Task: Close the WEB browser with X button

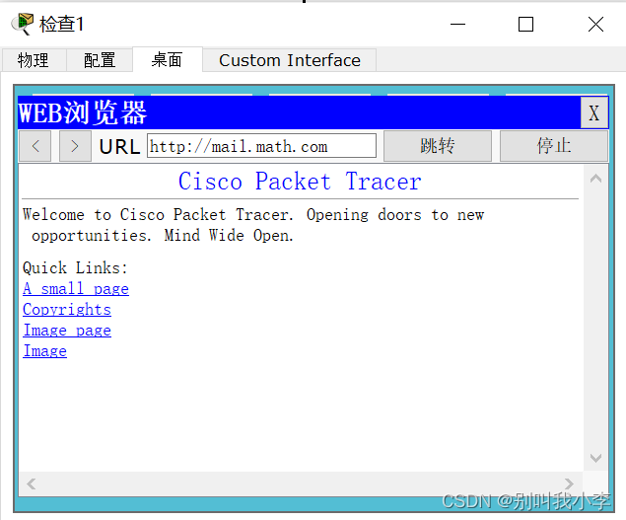Action: tap(594, 112)
